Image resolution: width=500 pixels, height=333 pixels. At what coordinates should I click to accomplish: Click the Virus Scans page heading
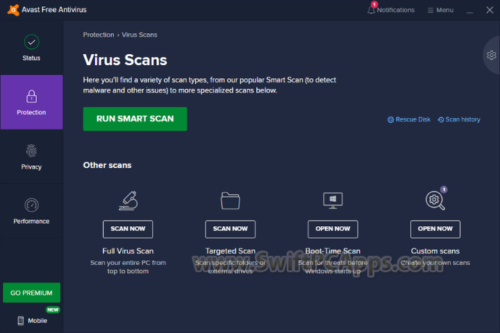tap(125, 60)
